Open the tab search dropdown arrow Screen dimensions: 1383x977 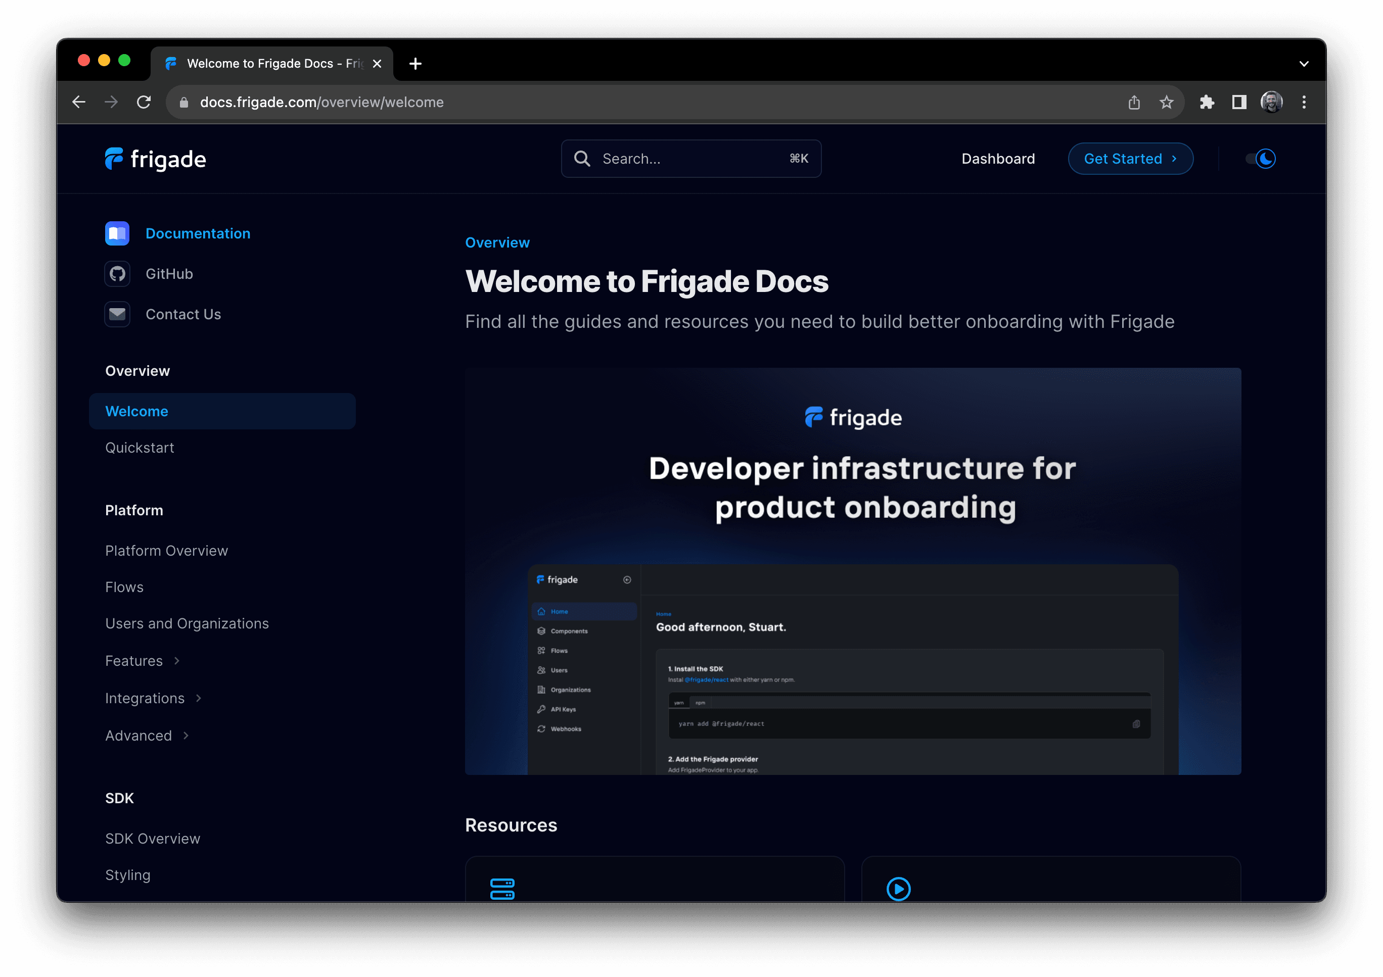tap(1304, 63)
